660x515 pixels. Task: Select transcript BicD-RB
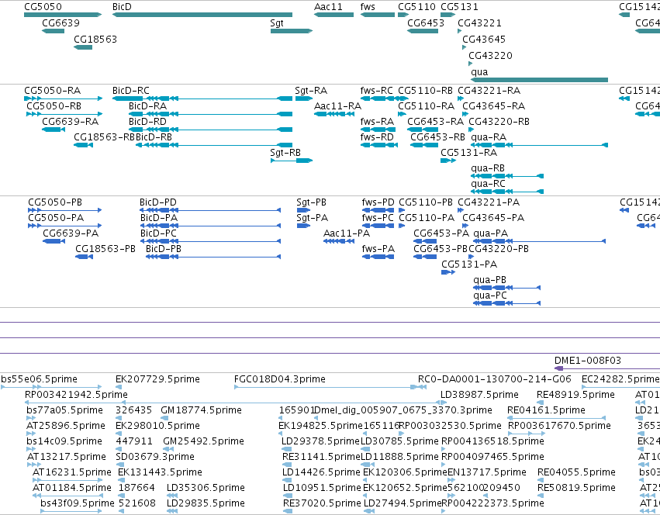tap(214, 145)
